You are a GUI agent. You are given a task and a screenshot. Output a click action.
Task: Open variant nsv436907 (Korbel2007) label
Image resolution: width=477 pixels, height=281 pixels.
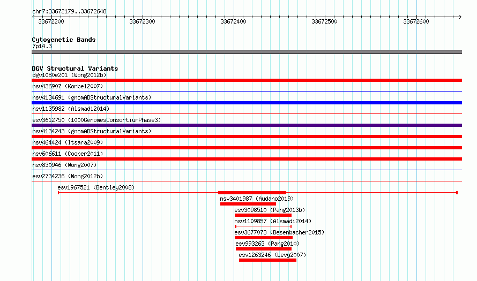[68, 86]
